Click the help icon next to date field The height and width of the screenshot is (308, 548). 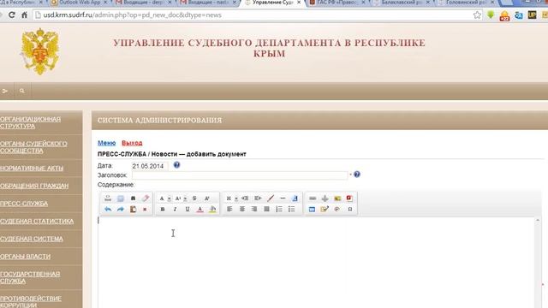pos(177,165)
